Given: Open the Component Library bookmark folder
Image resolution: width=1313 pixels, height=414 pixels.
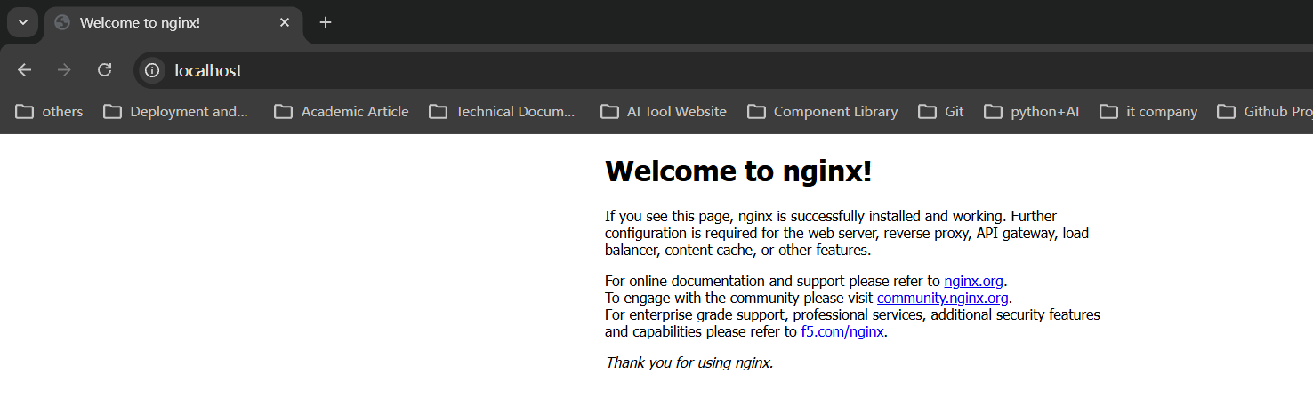Looking at the screenshot, I should (823, 112).
